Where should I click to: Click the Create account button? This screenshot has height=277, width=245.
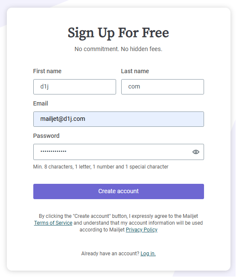tap(119, 191)
